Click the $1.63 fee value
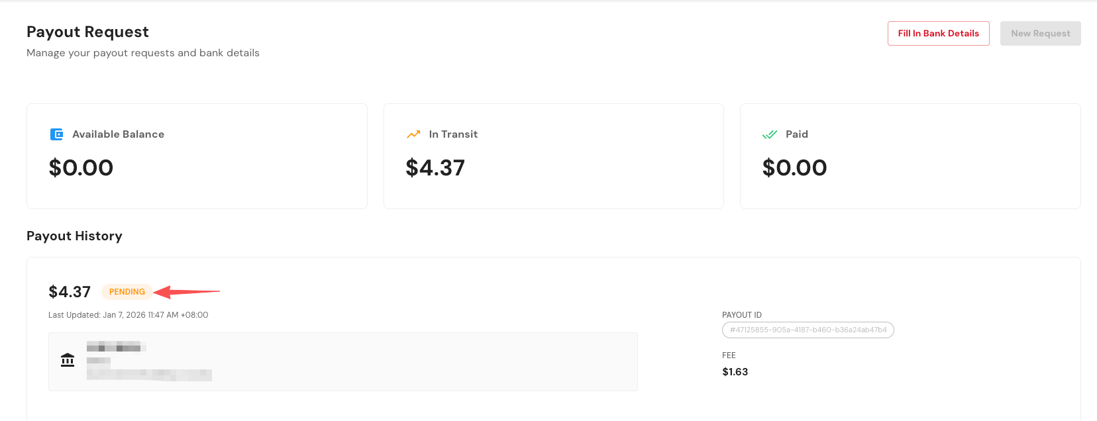This screenshot has width=1097, height=421. (735, 372)
